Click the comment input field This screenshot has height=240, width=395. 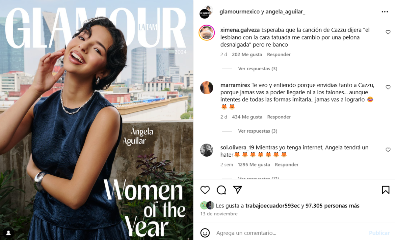[x=290, y=233]
